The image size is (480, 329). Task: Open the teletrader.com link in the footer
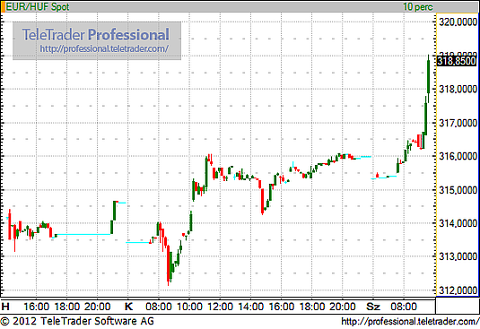pyautogui.click(x=410, y=321)
